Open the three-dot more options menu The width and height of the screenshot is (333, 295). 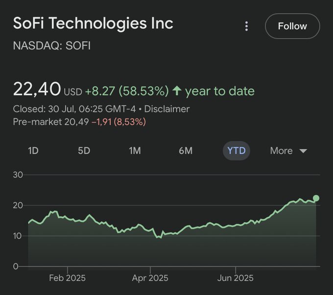tap(247, 26)
